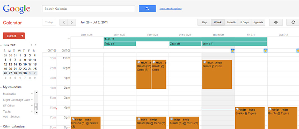Open the show search options link

click(x=170, y=9)
